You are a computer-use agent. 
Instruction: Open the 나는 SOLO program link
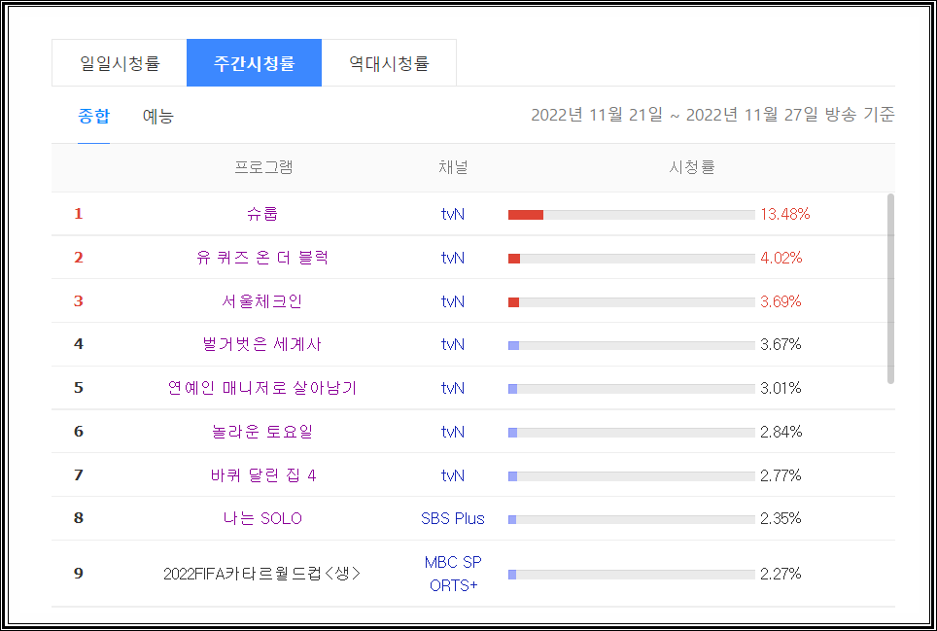262,518
